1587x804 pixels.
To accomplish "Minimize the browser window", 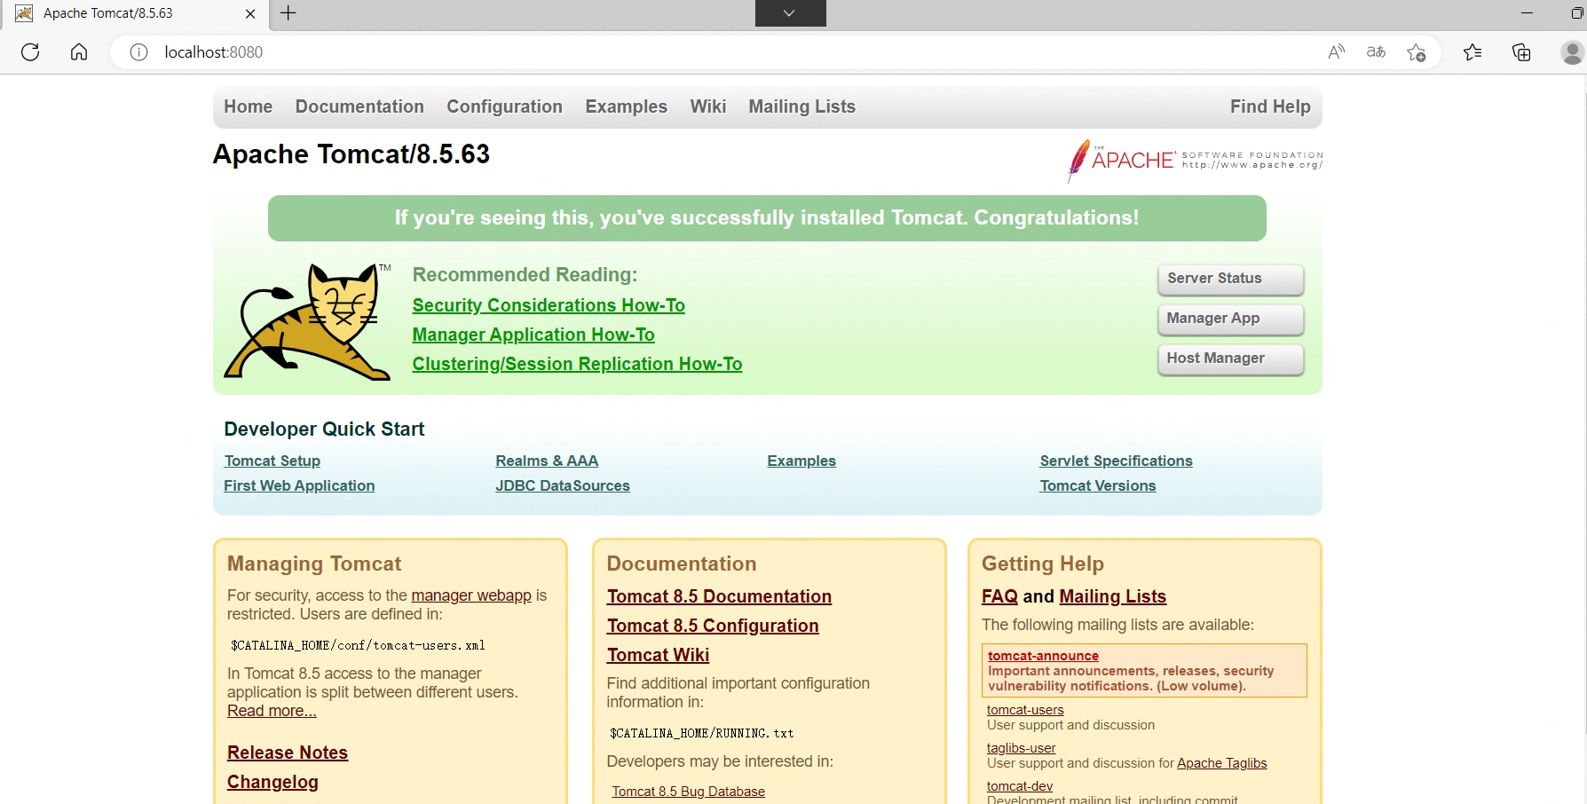I will pyautogui.click(x=1527, y=13).
